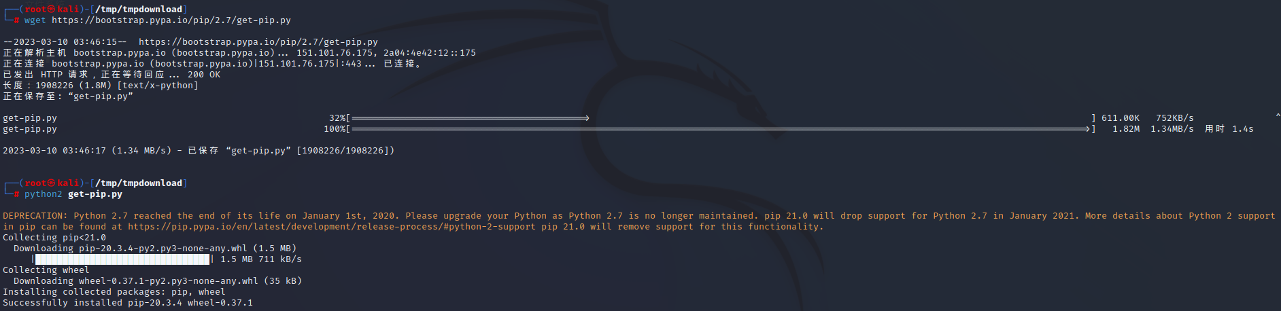
Task: Click the 32% wget download progress bar
Action: tap(471, 118)
